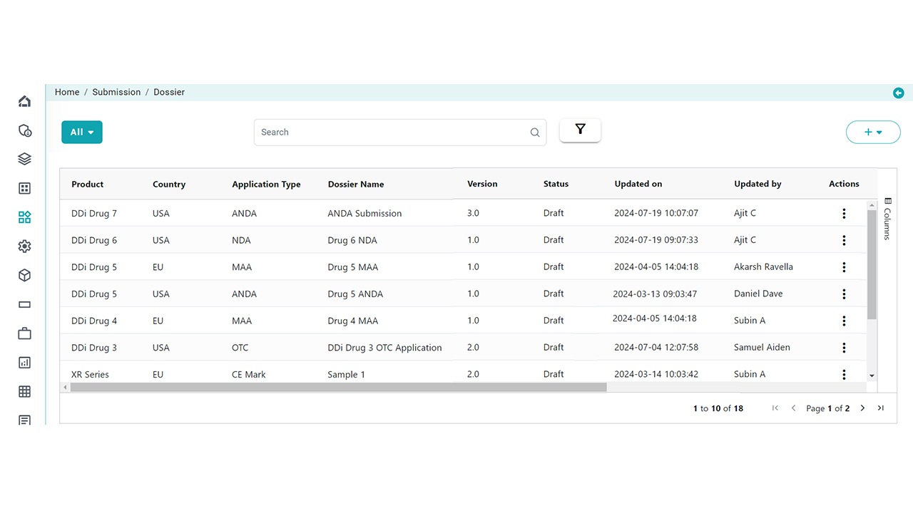The height and width of the screenshot is (513, 913).
Task: Sort by the Updated on column header
Action: pos(638,184)
